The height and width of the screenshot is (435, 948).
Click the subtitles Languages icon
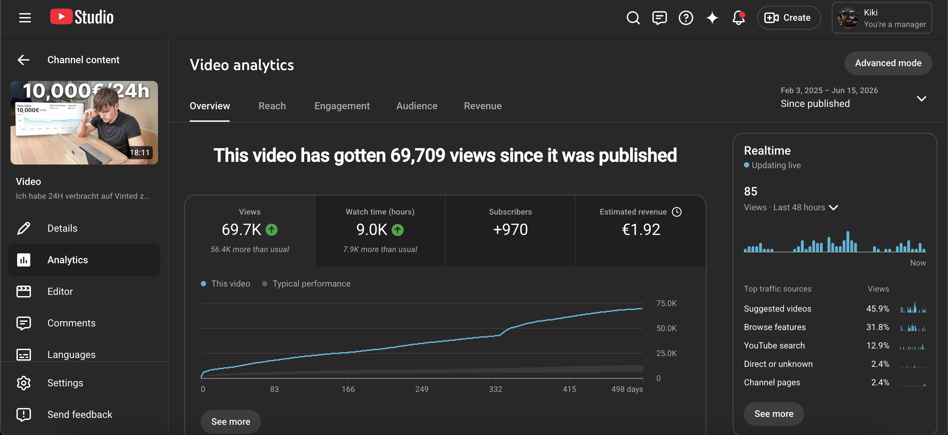pos(24,354)
